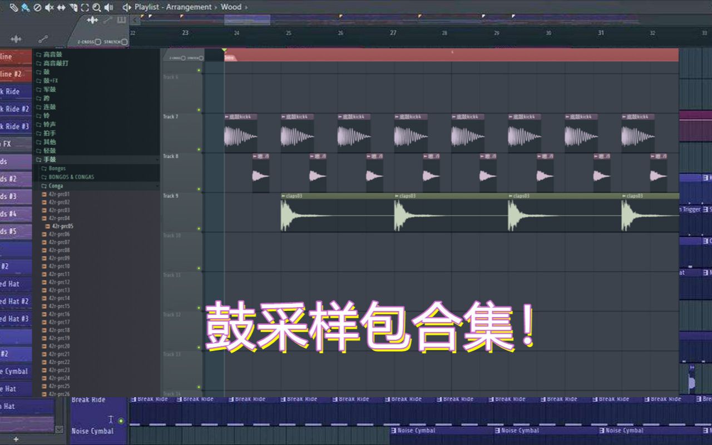The height and width of the screenshot is (445, 712).
Task: Select the Track 9 header
Action: 181,212
